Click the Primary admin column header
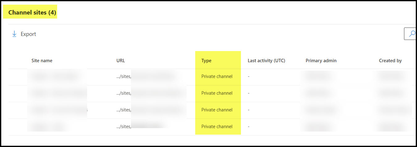This screenshot has height=147, width=417. pyautogui.click(x=321, y=61)
